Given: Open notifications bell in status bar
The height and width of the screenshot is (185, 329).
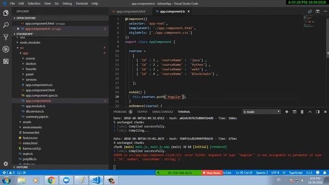Looking at the screenshot, I should [324, 173].
